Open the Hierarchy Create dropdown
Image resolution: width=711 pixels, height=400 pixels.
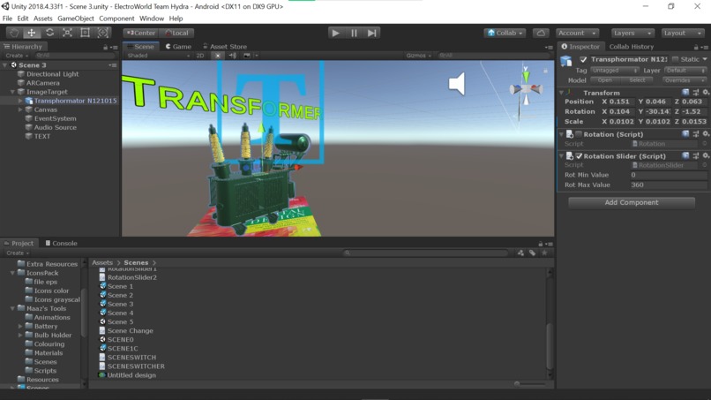click(x=18, y=56)
